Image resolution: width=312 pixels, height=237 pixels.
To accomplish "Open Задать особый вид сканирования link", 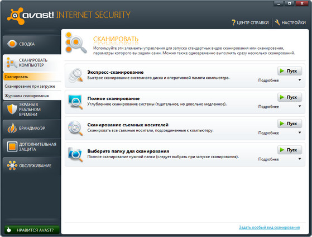I will tap(269, 227).
